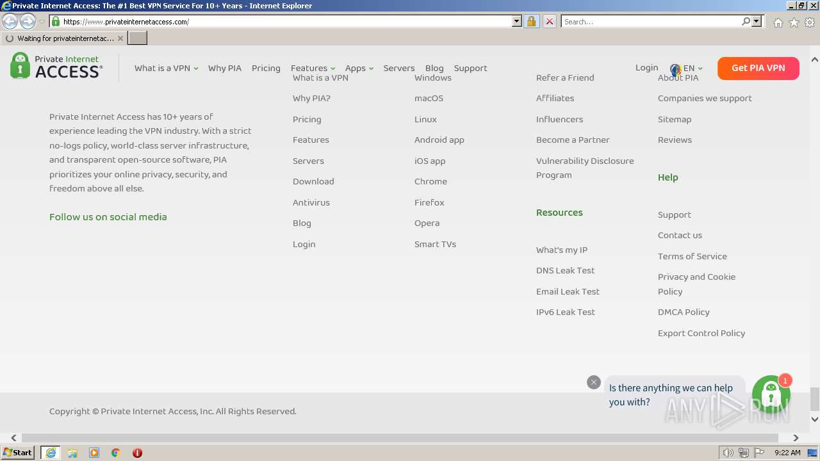
Task: Click the Action Center flag icon
Action: [x=759, y=453]
